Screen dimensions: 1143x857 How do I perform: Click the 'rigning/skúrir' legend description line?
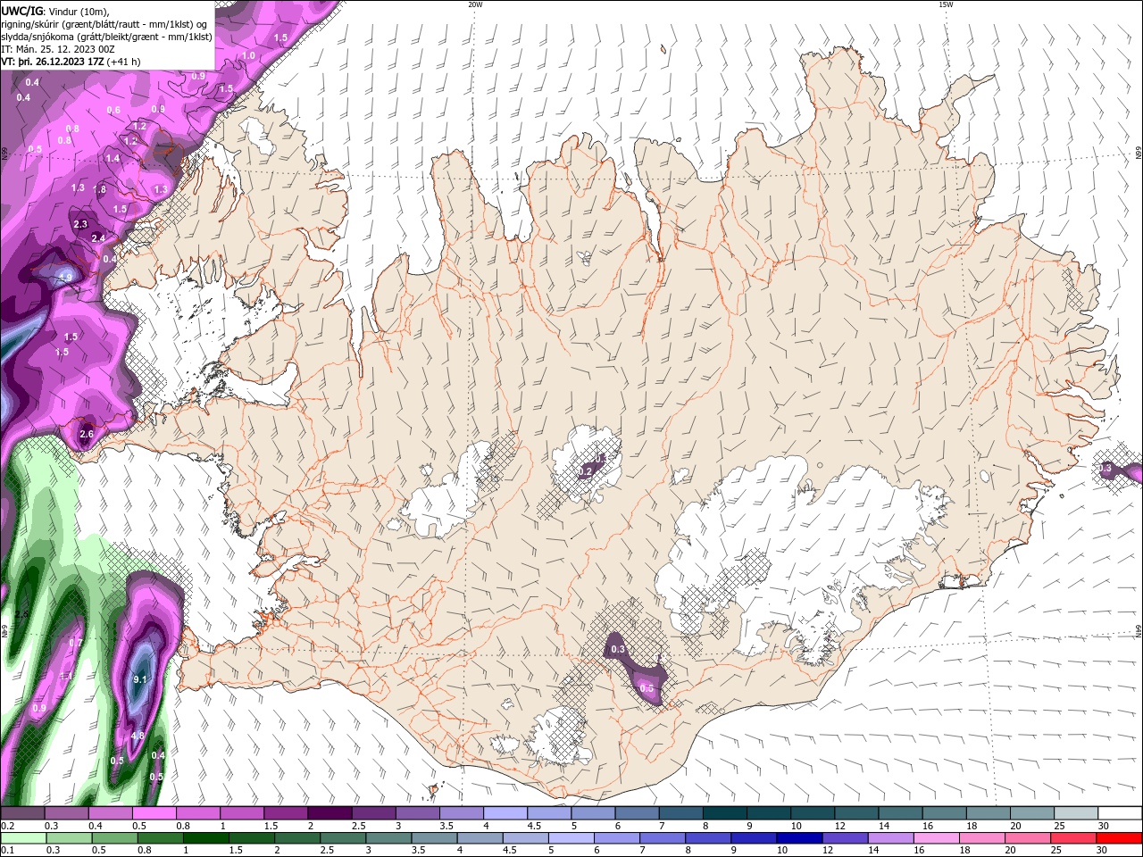point(104,24)
